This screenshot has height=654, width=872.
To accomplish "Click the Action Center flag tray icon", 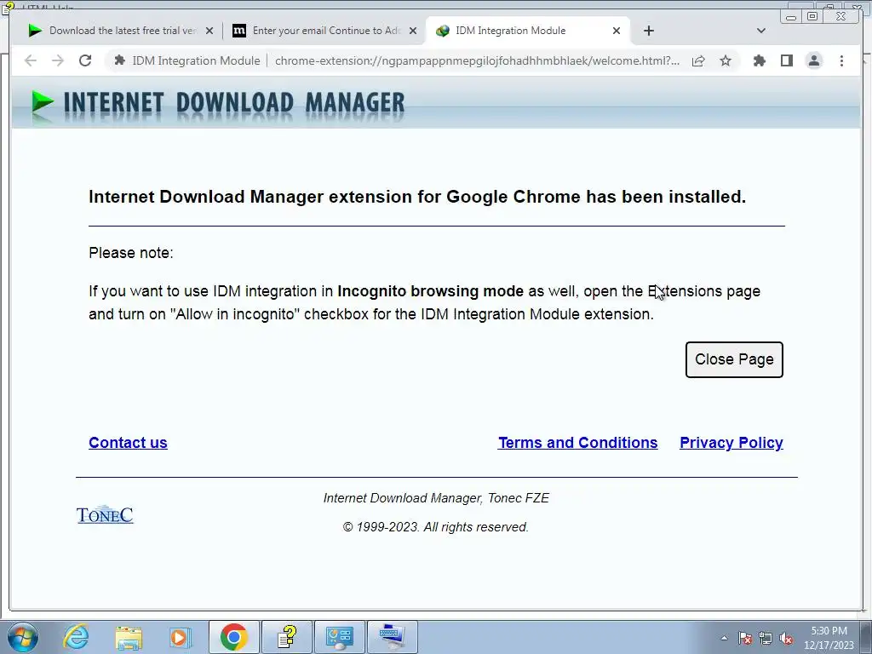I will click(745, 638).
